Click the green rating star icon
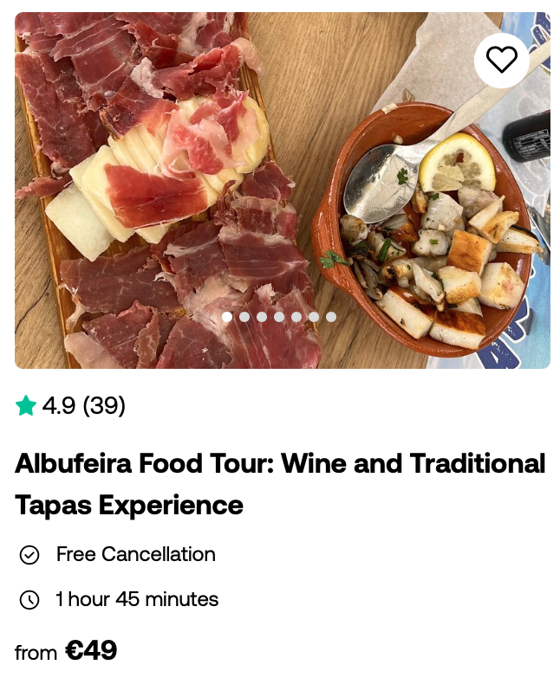The image size is (560, 684). coord(26,405)
